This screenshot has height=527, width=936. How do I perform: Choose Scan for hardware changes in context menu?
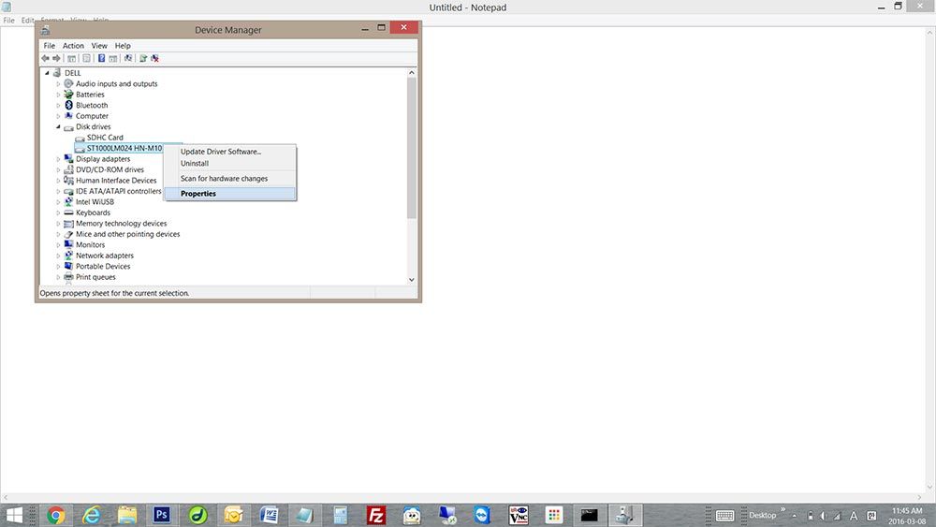coord(230,179)
